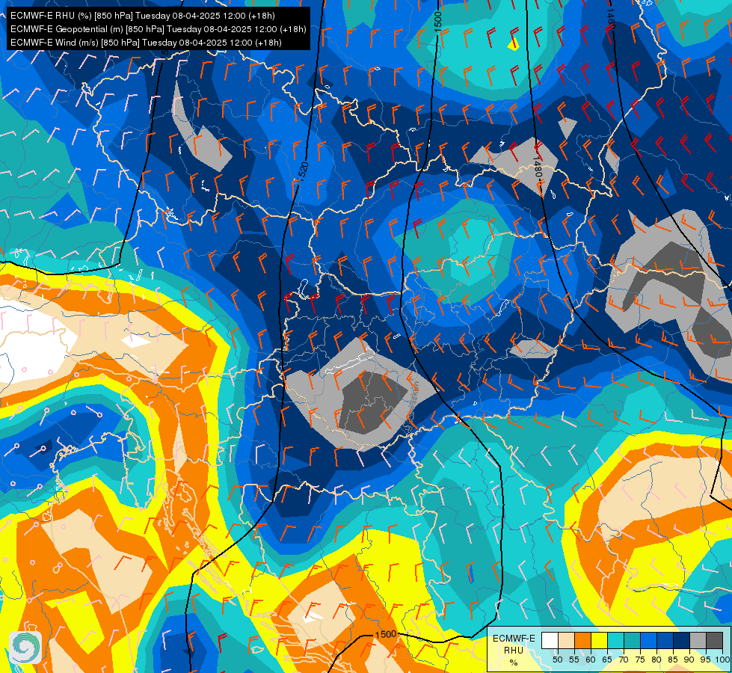Pick the white legend swatch below 50
The width and height of the screenshot is (732, 673).
pos(550,640)
